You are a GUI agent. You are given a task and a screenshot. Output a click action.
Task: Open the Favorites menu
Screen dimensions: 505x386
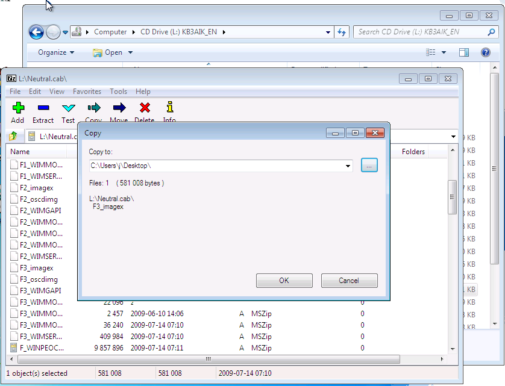coord(87,92)
